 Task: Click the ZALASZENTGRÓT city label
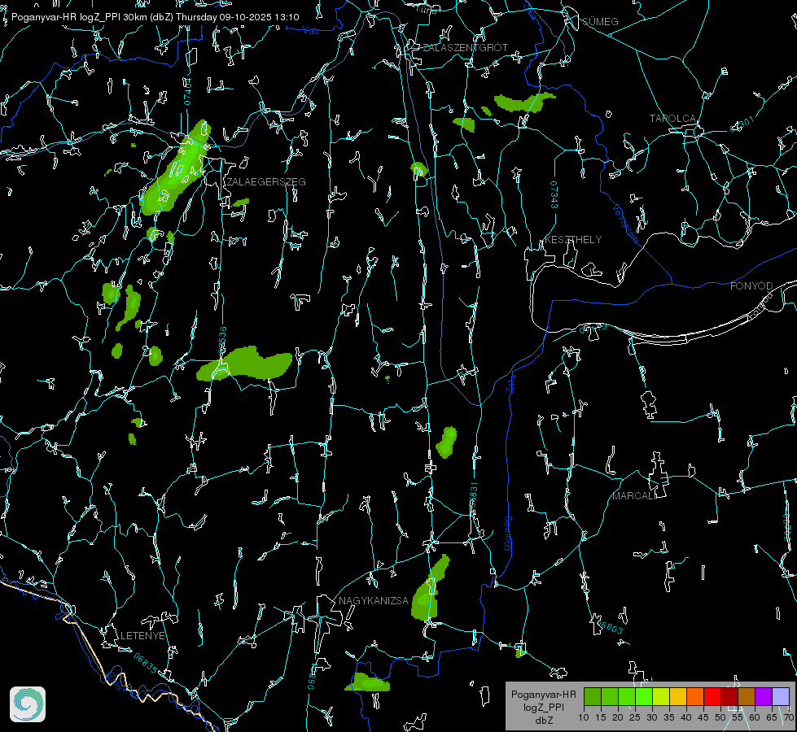466,48
